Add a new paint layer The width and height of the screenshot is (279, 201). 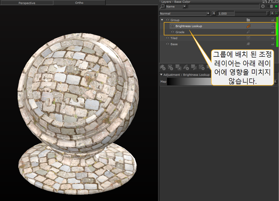coord(163,67)
